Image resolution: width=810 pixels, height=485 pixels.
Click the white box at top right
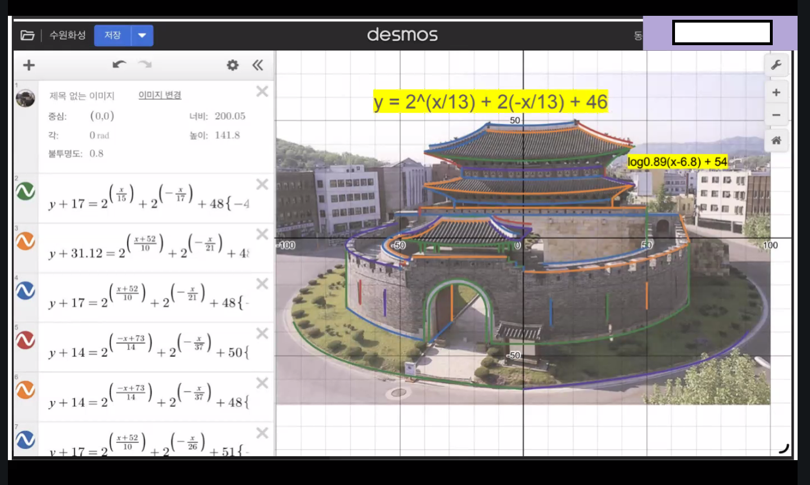722,32
